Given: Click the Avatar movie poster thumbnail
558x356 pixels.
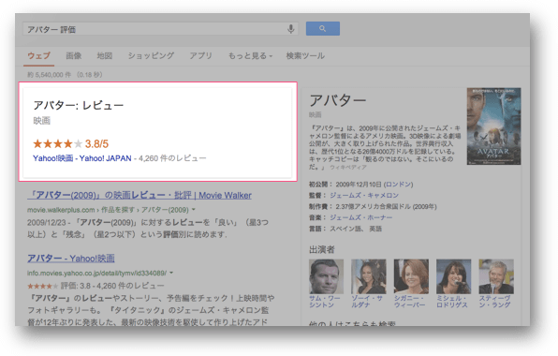Looking at the screenshot, I should (x=493, y=126).
